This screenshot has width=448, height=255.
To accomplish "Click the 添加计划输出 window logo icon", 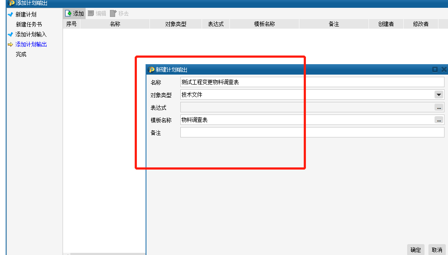I will click(11, 3).
